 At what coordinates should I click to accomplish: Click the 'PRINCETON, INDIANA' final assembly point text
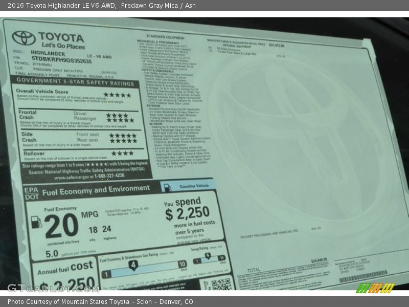(x=90, y=76)
